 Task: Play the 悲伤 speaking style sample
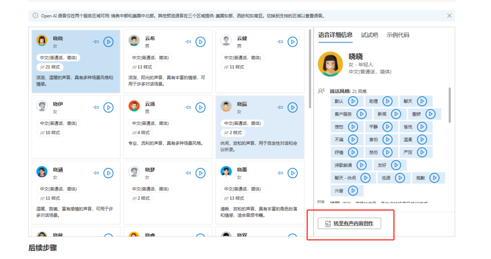[387, 152]
